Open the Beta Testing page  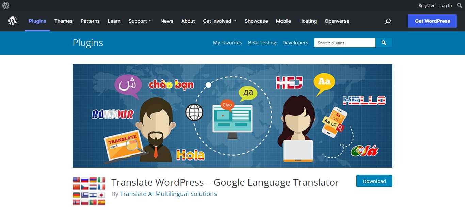262,43
